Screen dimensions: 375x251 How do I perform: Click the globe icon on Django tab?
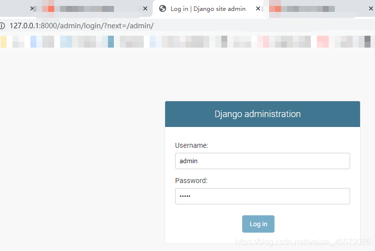pos(163,9)
